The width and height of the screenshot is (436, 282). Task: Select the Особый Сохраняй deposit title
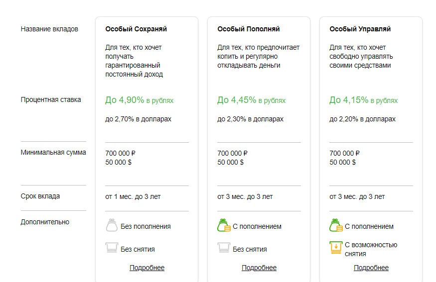(136, 29)
